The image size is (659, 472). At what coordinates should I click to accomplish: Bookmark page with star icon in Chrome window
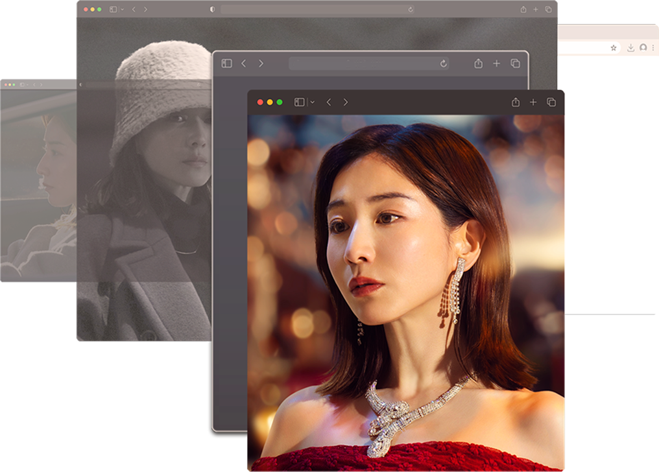pos(614,48)
